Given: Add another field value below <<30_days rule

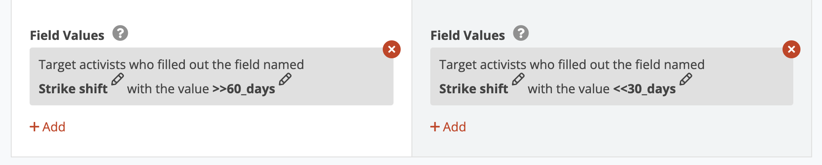Looking at the screenshot, I should point(448,127).
